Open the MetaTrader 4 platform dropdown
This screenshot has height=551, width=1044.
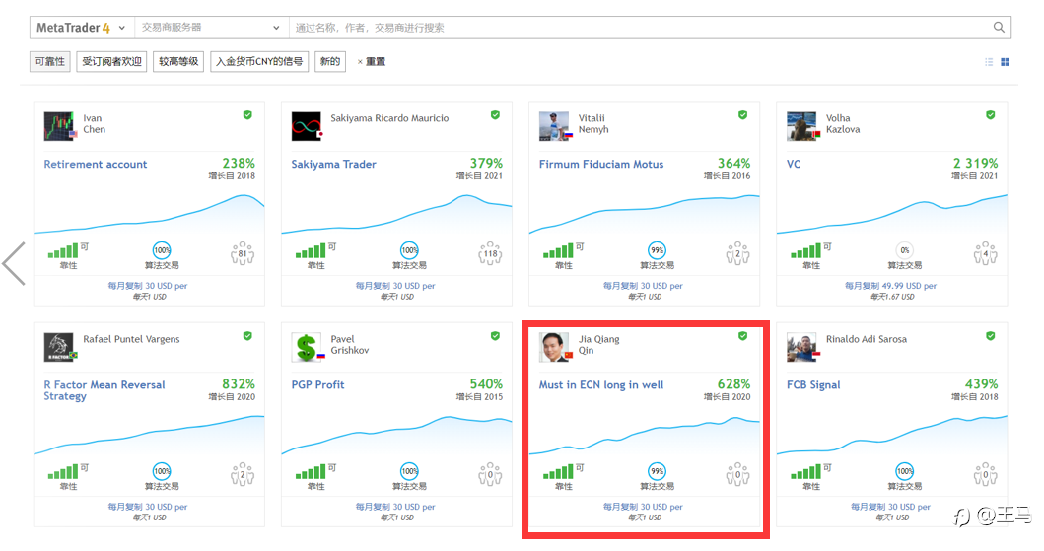point(82,28)
